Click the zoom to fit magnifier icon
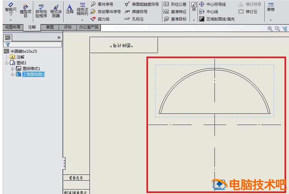The height and width of the screenshot is (194, 289). pos(270,28)
